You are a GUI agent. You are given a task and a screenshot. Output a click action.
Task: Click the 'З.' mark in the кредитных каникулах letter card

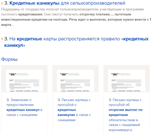[x=59, y=100]
